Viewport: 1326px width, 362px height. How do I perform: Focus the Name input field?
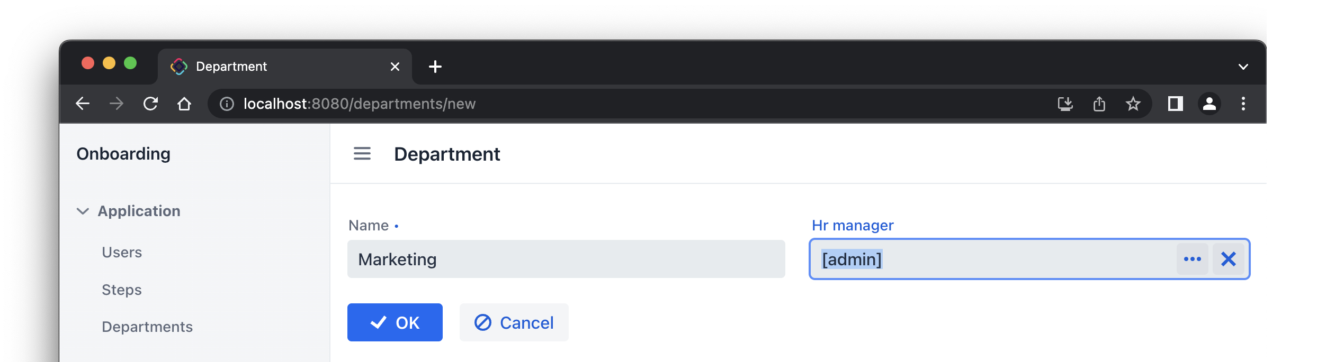coord(566,259)
